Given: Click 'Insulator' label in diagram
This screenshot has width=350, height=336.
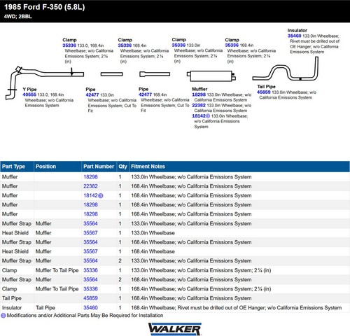Looking at the screenshot, I should click(297, 31).
